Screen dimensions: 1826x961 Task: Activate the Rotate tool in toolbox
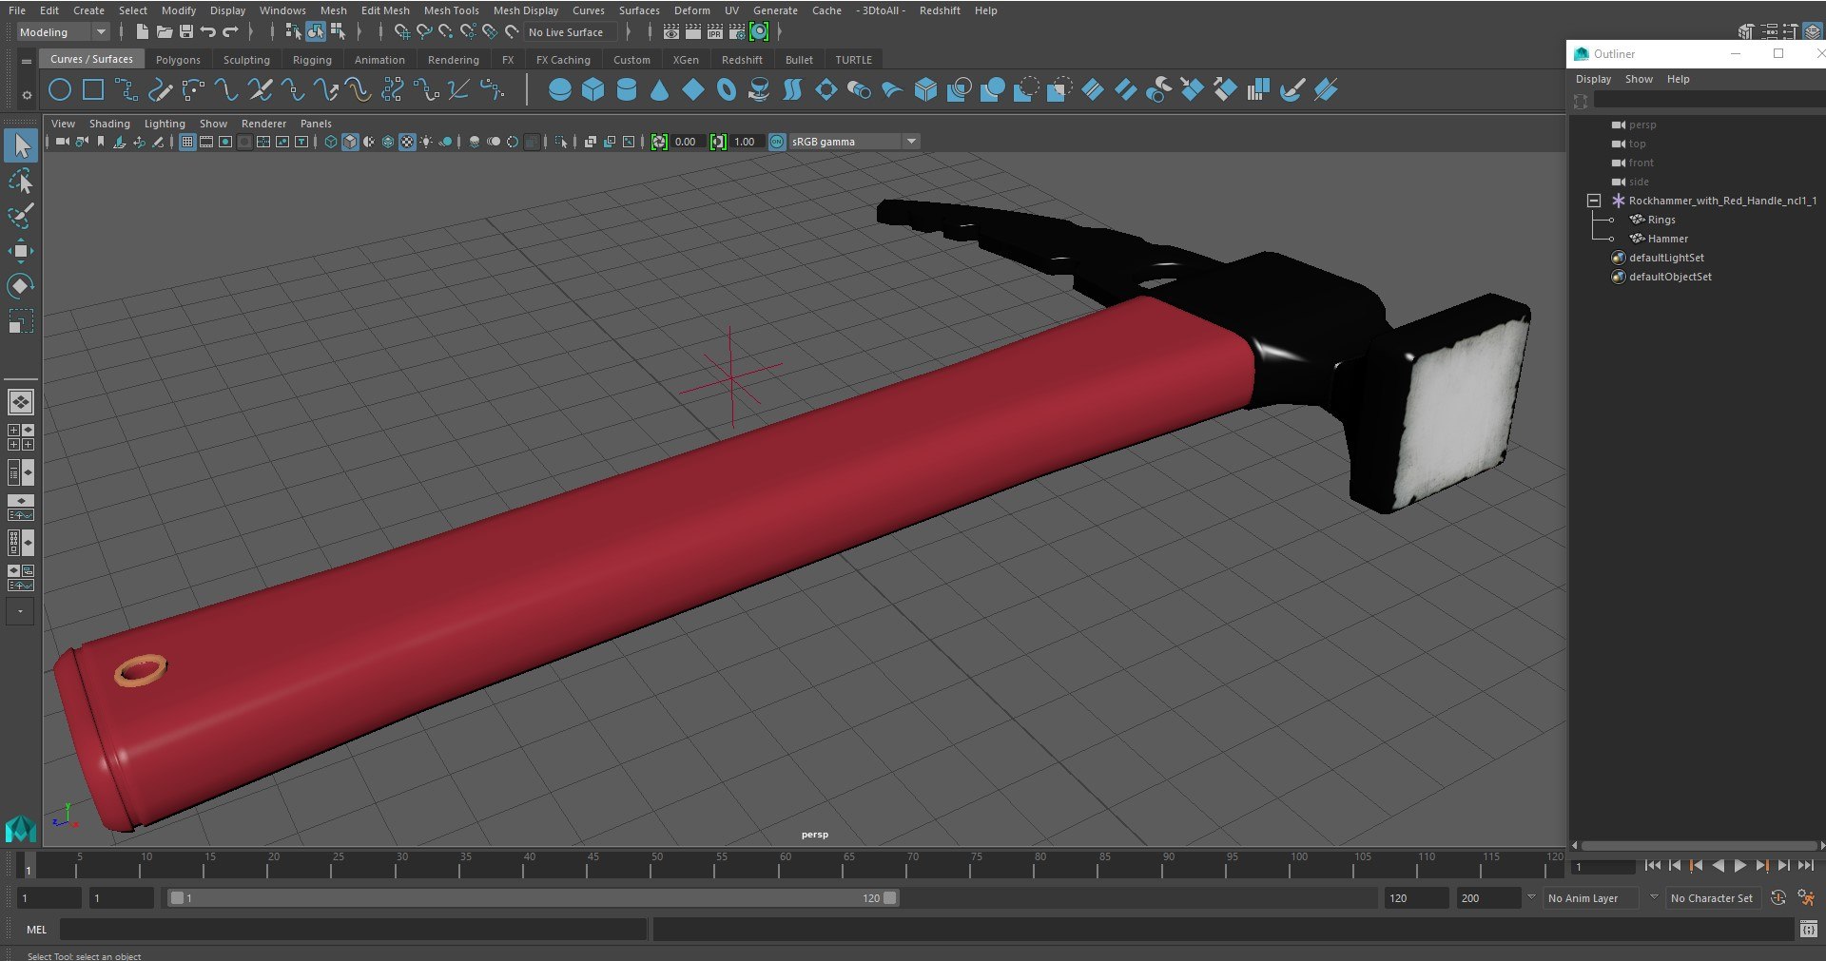tap(21, 286)
